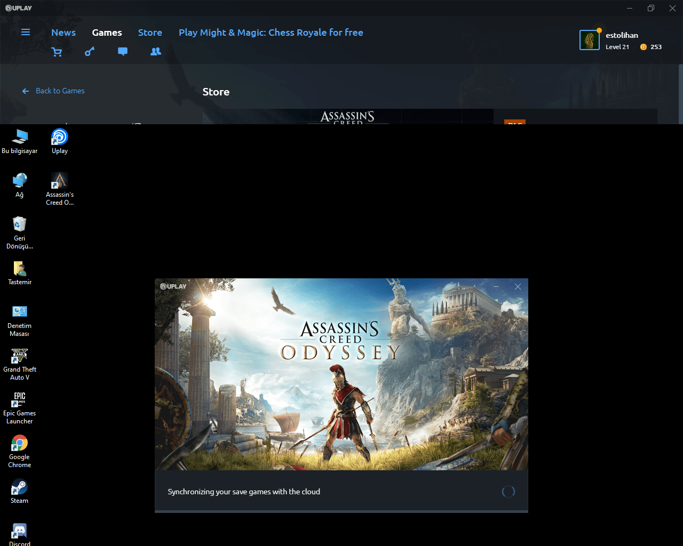
Task: Select the Grand Theft Auto V shortcut
Action: (20, 364)
